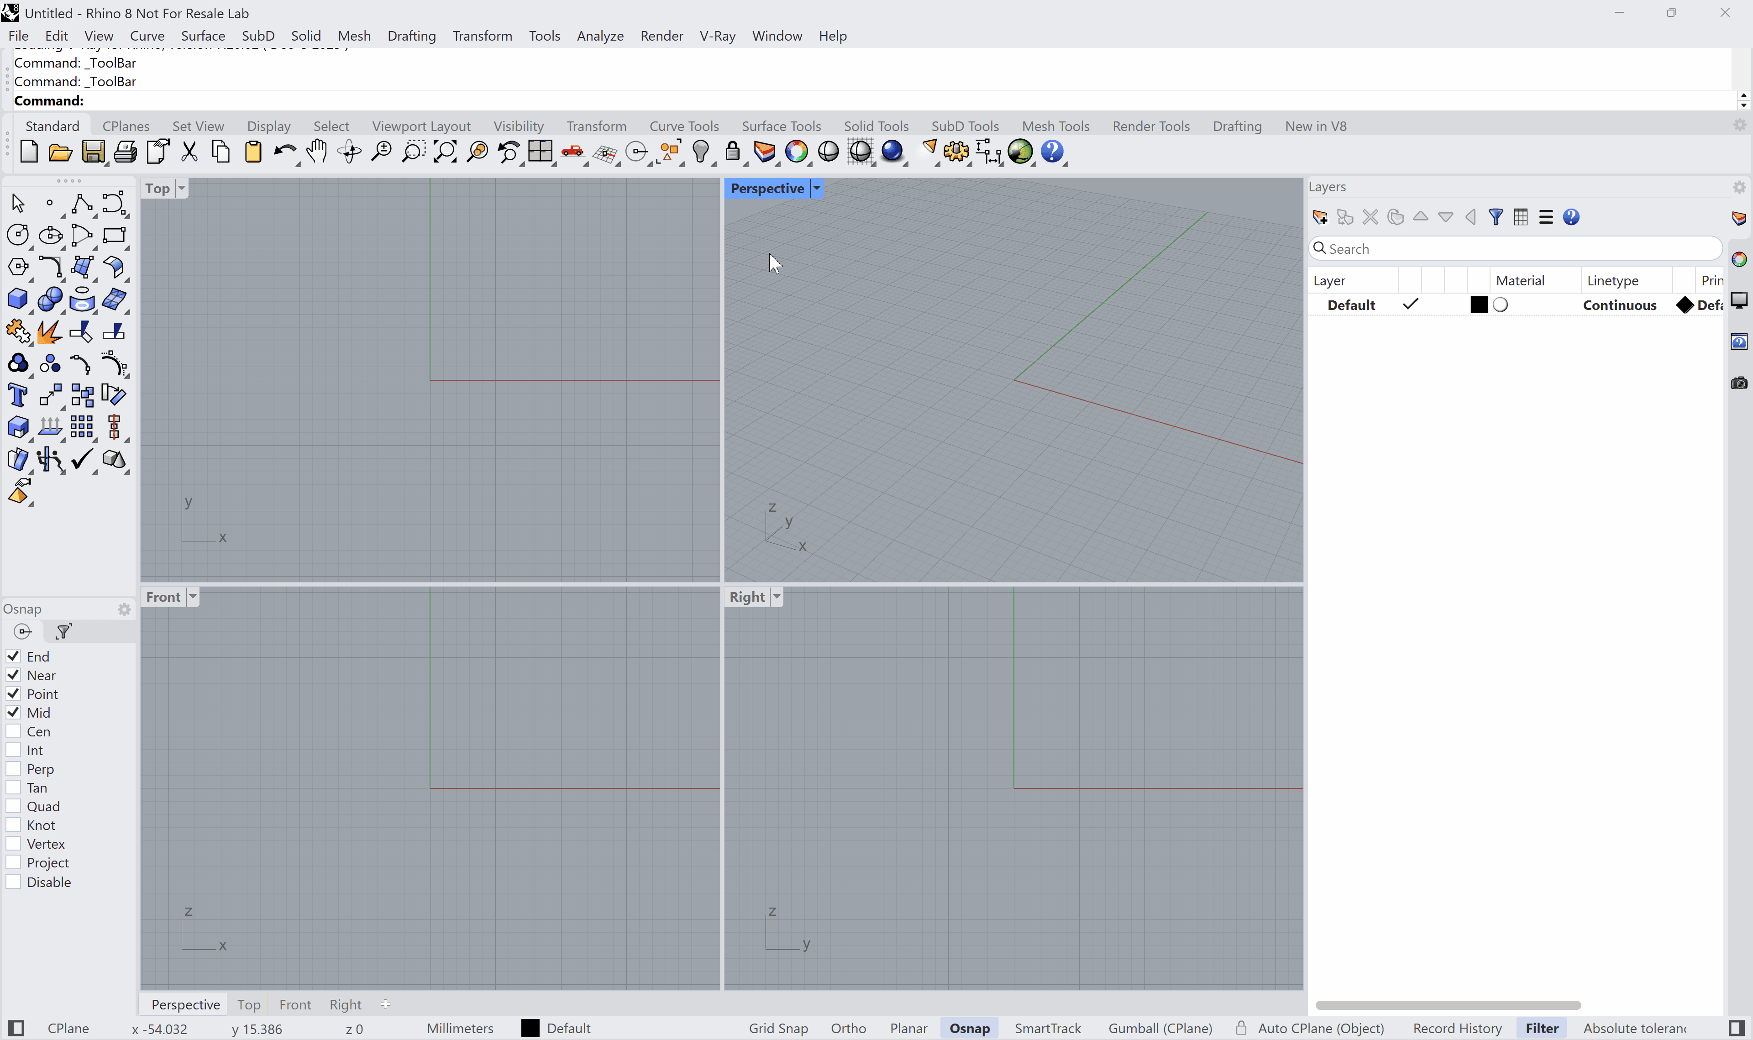Uncheck the Near osnap checkbox
Viewport: 1753px width, 1040px height.
point(13,675)
